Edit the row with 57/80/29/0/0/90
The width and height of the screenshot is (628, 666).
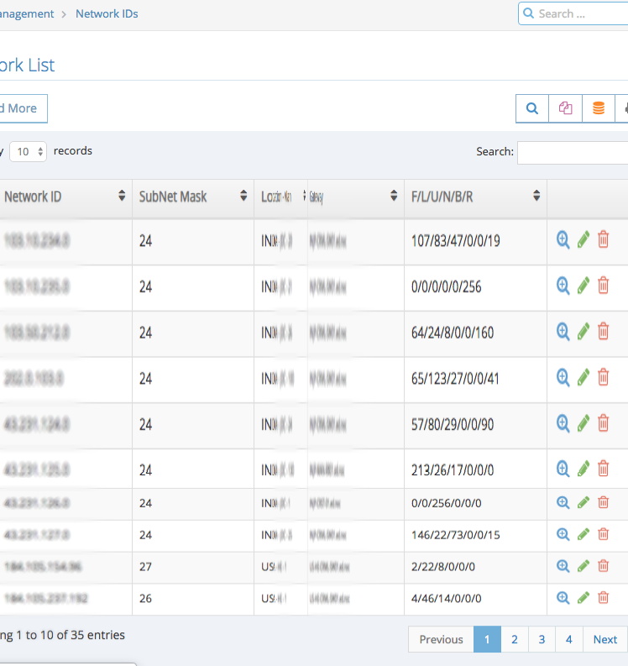click(584, 423)
